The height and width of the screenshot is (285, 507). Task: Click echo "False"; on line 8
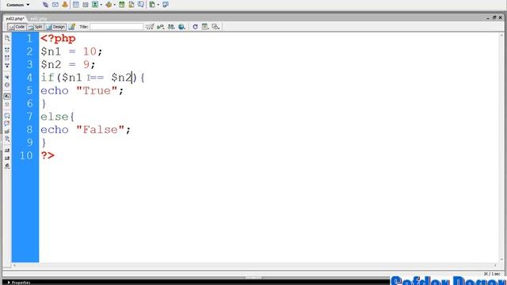click(86, 130)
